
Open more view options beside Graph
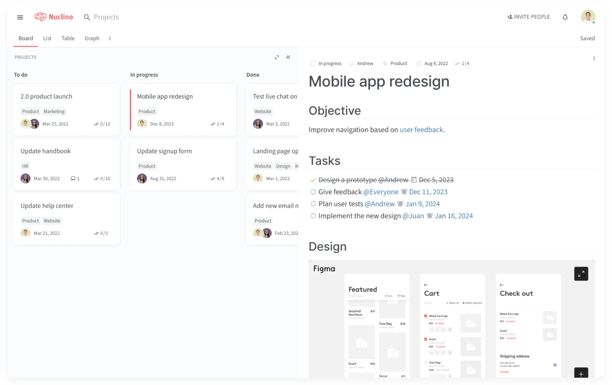pos(110,38)
